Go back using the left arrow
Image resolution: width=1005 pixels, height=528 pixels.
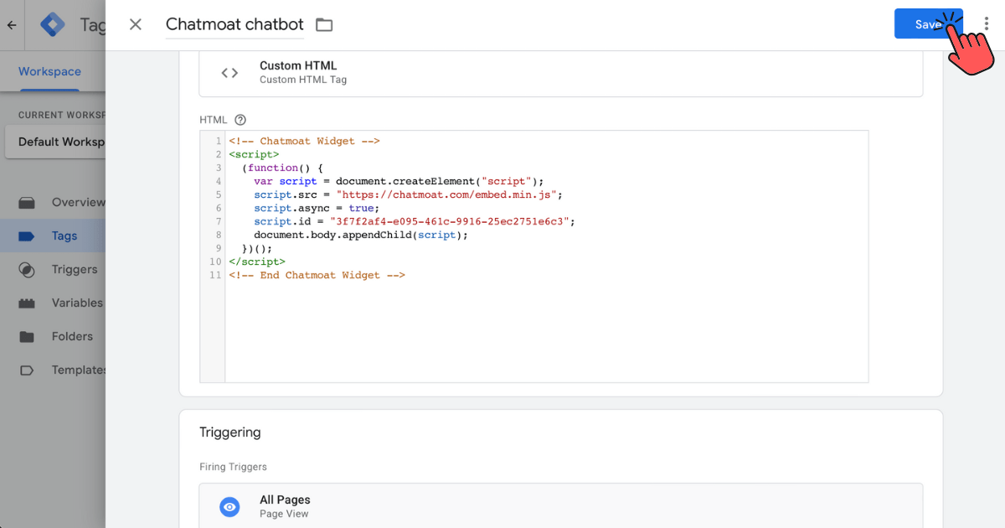pos(12,25)
